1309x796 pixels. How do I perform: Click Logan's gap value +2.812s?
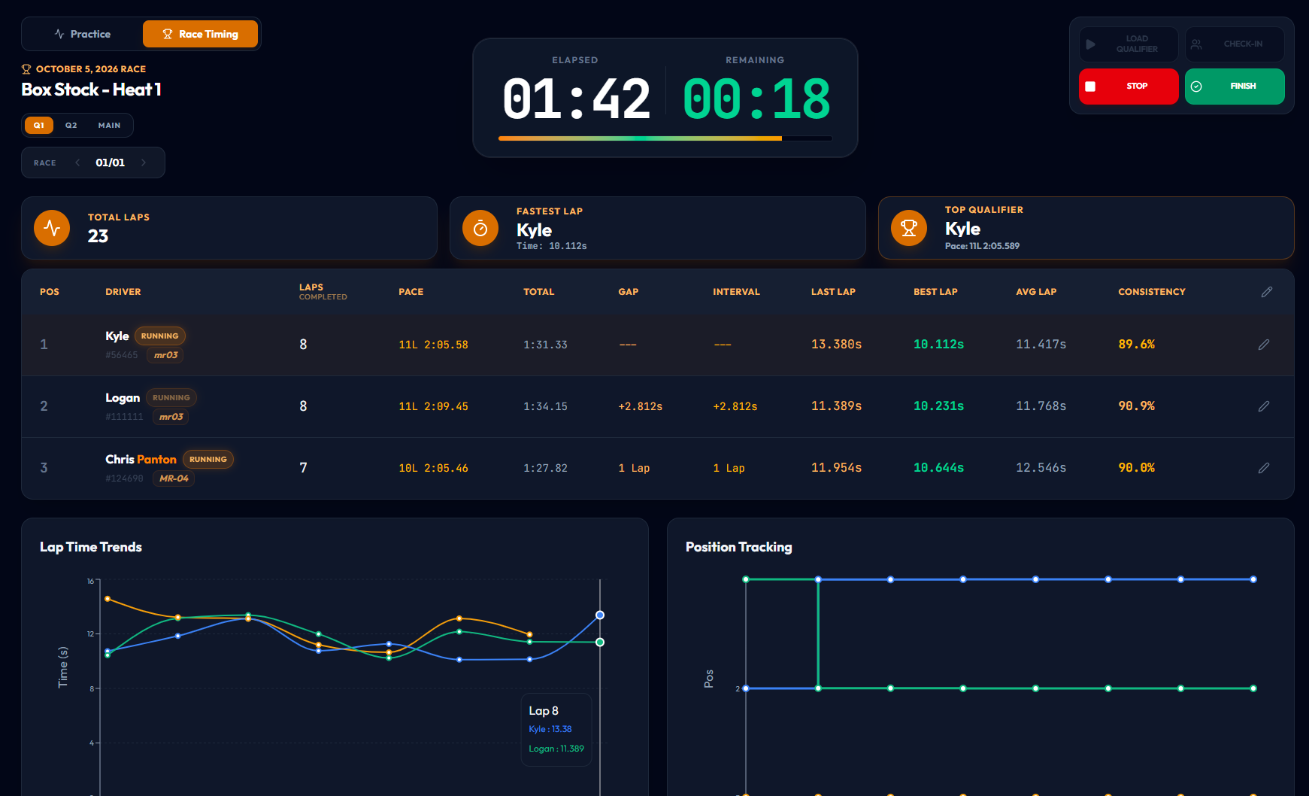(640, 406)
